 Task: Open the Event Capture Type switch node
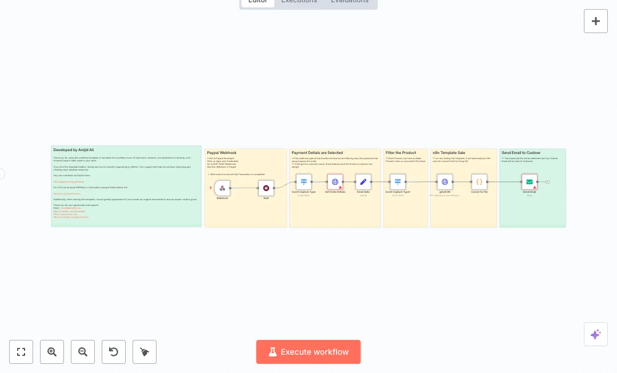point(304,182)
